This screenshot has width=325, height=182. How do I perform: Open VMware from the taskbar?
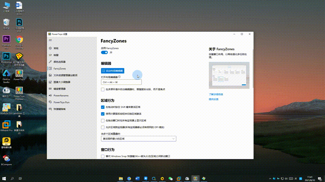(179, 179)
